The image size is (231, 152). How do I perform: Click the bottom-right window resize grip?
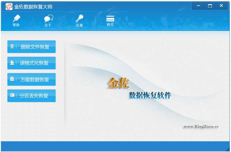click(228, 149)
